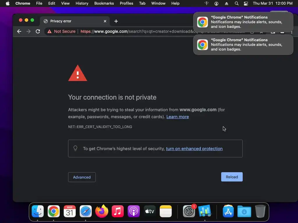Open Apple TV from the Dock
The height and width of the screenshot is (223, 298).
tap(150, 211)
